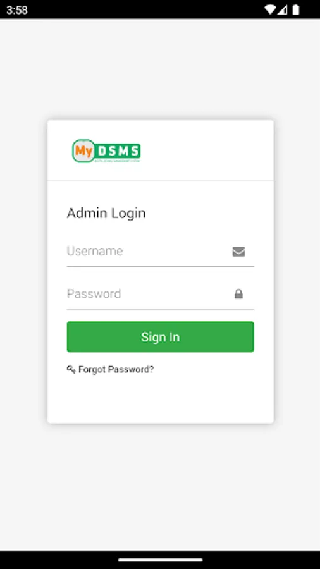
Task: Click blank card area below Forgot Password
Action: pos(161,399)
